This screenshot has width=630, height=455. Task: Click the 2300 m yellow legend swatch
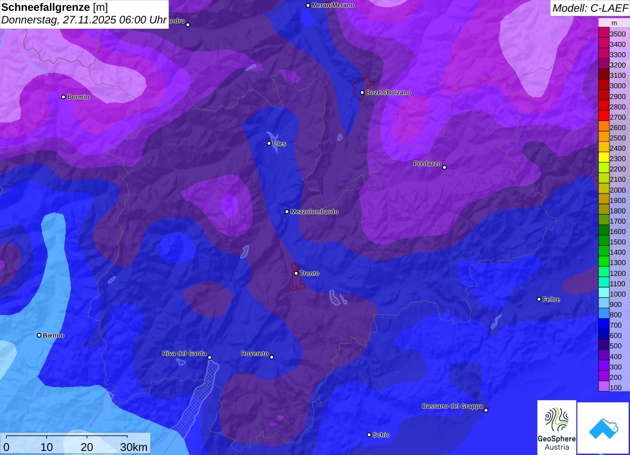604,157
